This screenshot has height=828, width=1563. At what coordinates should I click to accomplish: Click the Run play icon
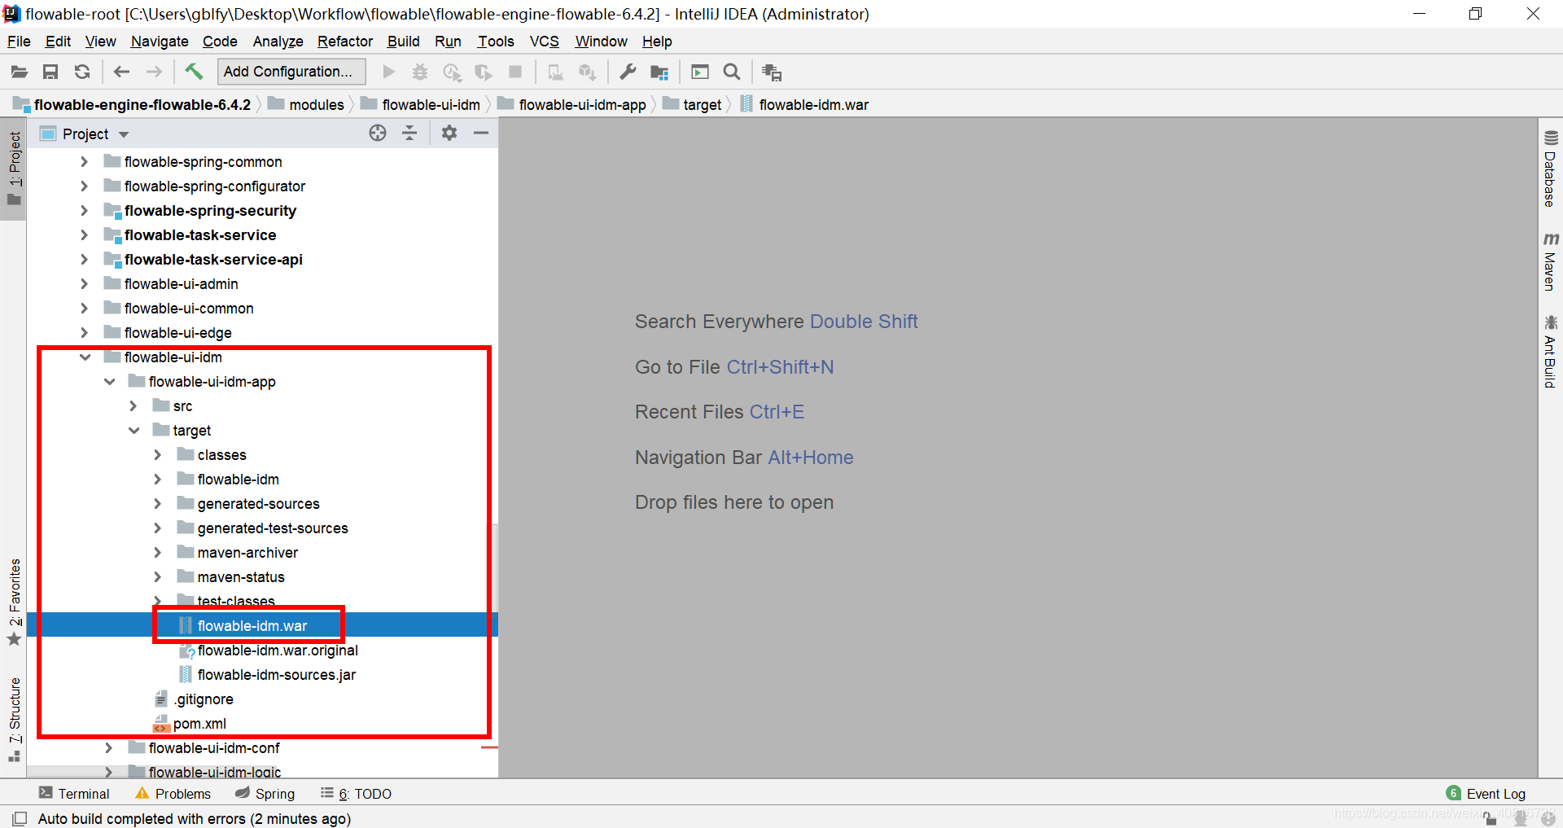[x=389, y=72]
